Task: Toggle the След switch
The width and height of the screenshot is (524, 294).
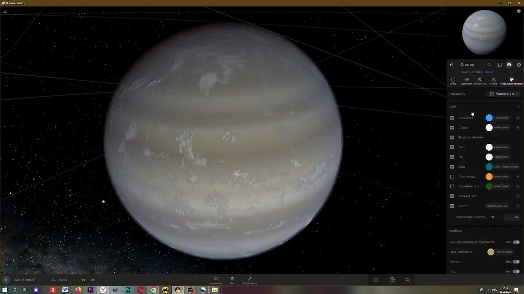Action: click(516, 272)
